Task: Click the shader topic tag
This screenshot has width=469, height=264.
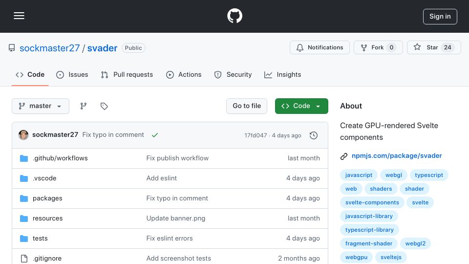Action: point(415,189)
